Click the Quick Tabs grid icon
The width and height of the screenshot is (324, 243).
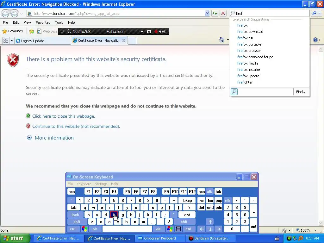[x=6, y=41]
